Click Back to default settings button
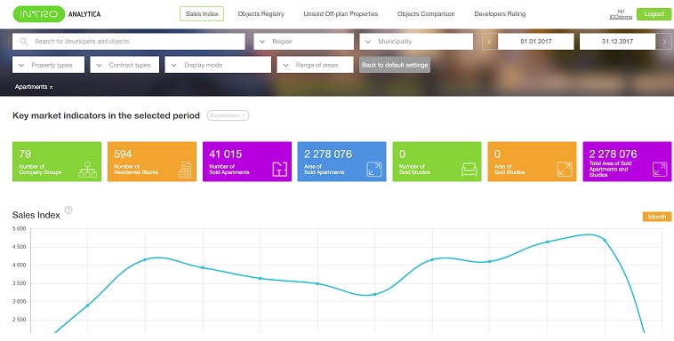 tap(395, 65)
